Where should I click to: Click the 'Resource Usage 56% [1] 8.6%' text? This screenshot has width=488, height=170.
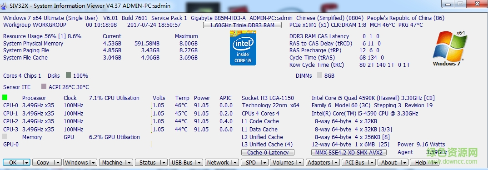[42, 36]
